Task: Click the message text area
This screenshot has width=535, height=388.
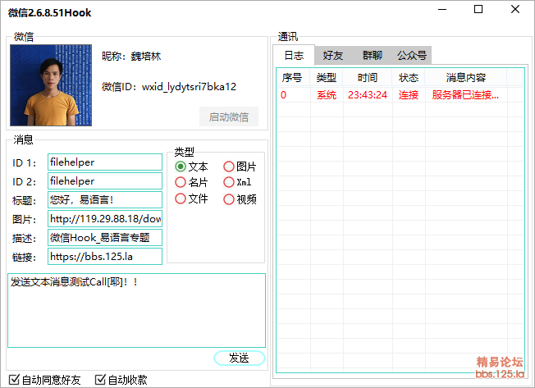Action: [136, 311]
